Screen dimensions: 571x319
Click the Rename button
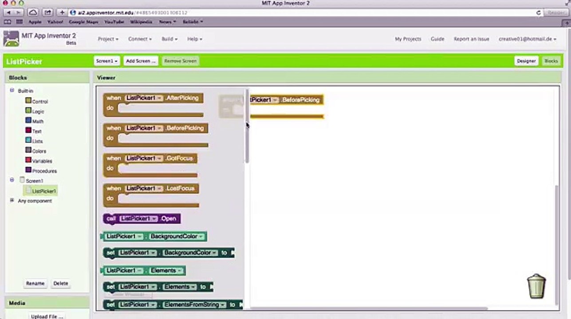35,284
